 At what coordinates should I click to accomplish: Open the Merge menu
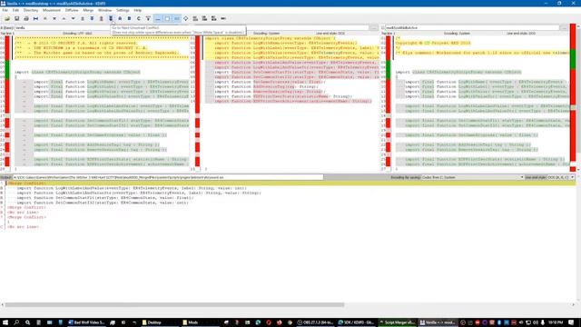tap(88, 10)
